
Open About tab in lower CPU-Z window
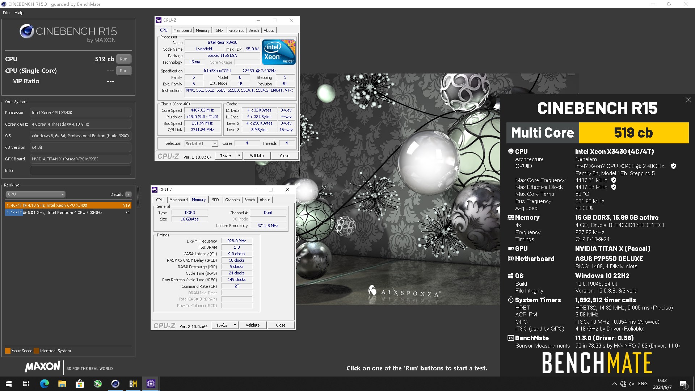click(265, 200)
